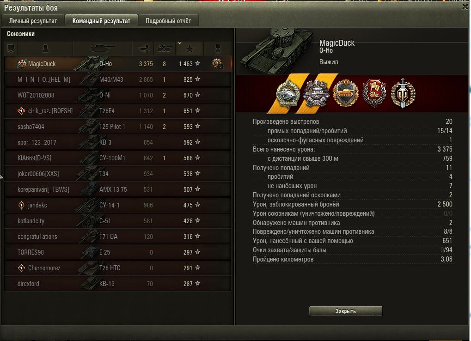The height and width of the screenshot is (341, 471).
Task: Sort allies by experience star icon
Action: [x=189, y=49]
